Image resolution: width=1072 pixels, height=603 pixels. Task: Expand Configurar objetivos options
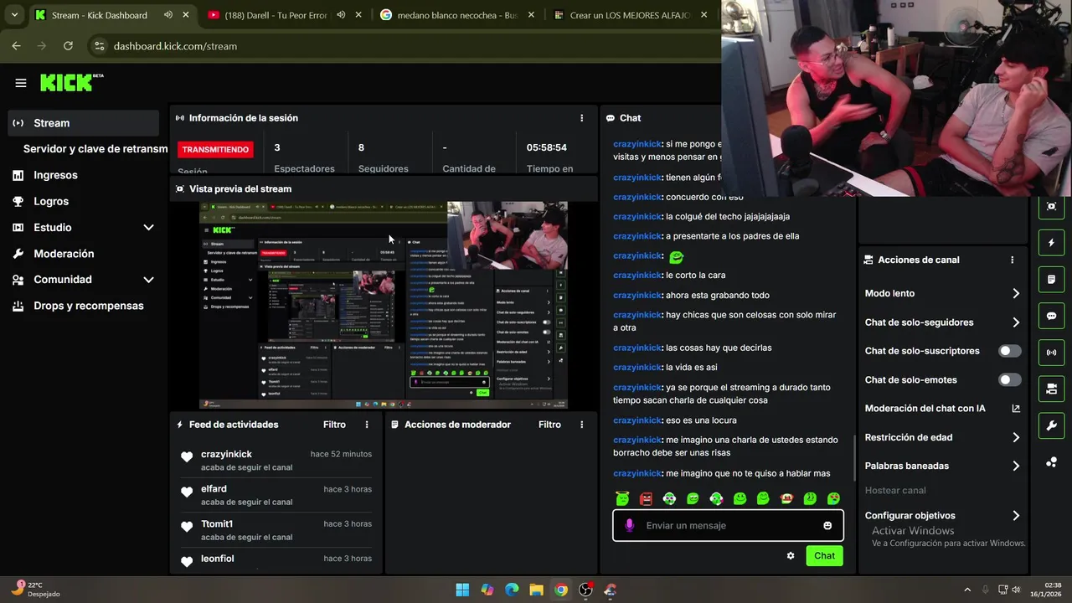click(1016, 516)
